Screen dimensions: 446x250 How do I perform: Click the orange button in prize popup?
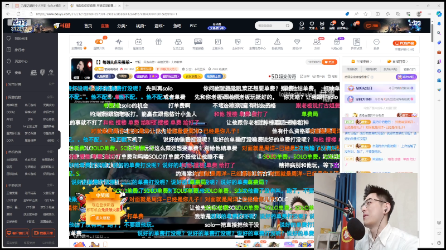tap(103, 218)
